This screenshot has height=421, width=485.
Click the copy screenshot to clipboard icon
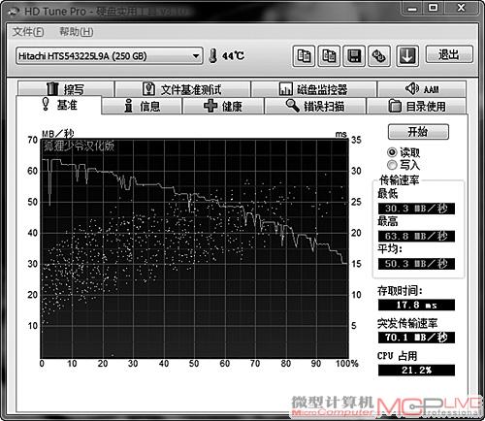coord(329,56)
